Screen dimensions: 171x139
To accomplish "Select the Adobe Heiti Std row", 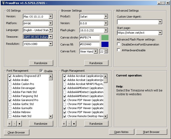I will click(x=28, y=116).
